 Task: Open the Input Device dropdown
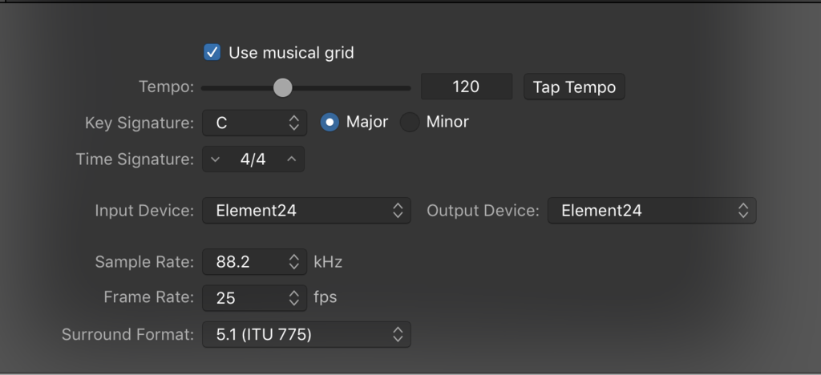(305, 211)
